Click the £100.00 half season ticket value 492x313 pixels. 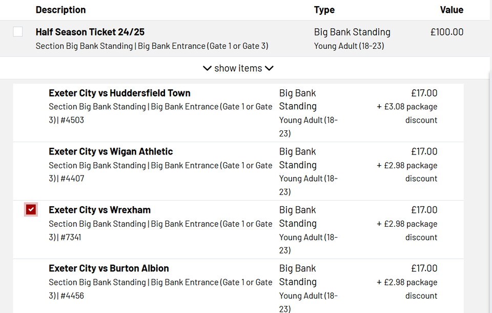click(x=446, y=32)
